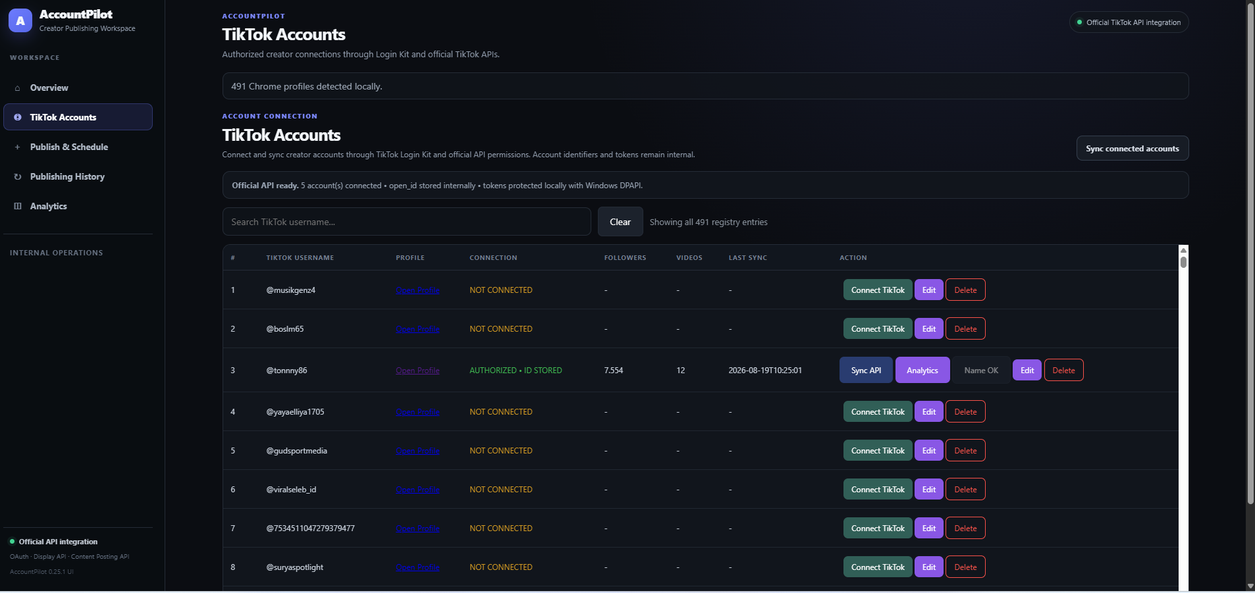Click the AccountPilot "A" logo icon
This screenshot has width=1255, height=593.
(20, 21)
